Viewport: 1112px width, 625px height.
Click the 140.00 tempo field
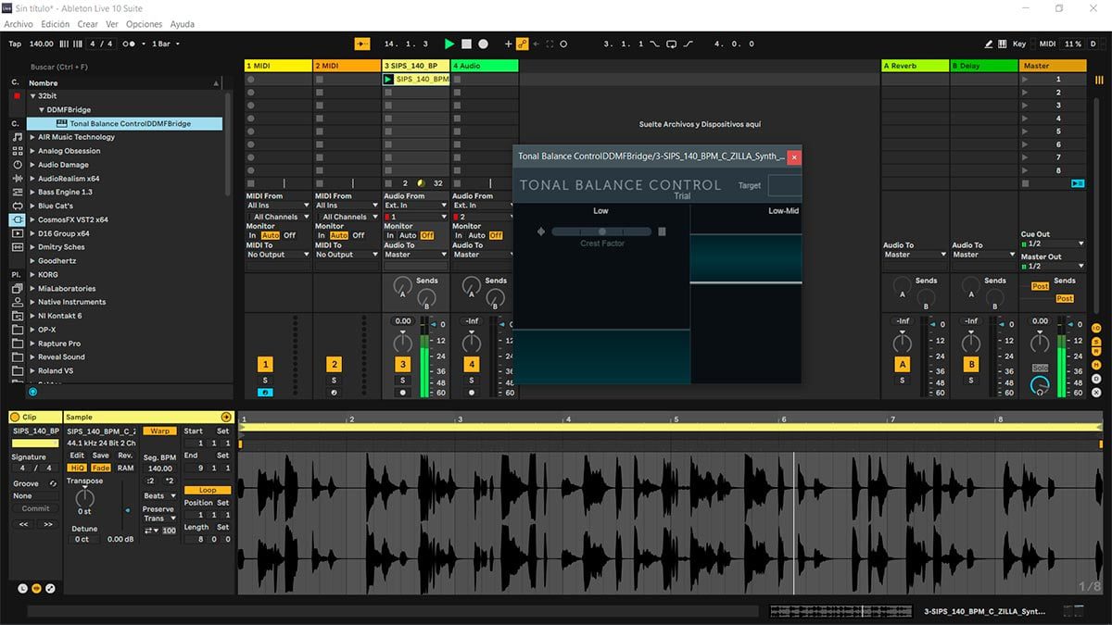tap(42, 44)
